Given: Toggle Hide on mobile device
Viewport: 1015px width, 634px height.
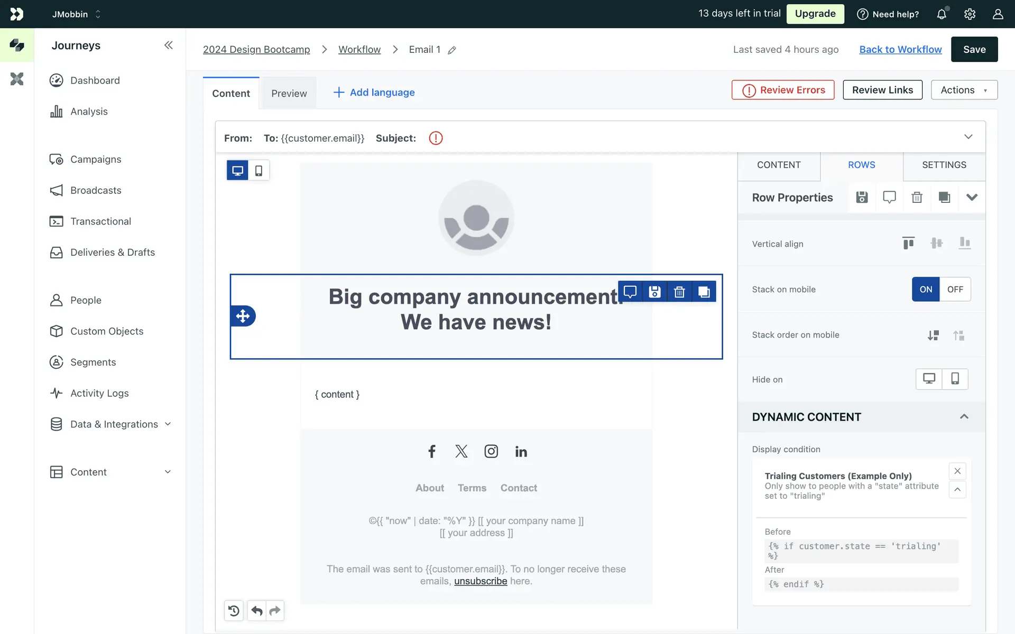Looking at the screenshot, I should pos(955,379).
